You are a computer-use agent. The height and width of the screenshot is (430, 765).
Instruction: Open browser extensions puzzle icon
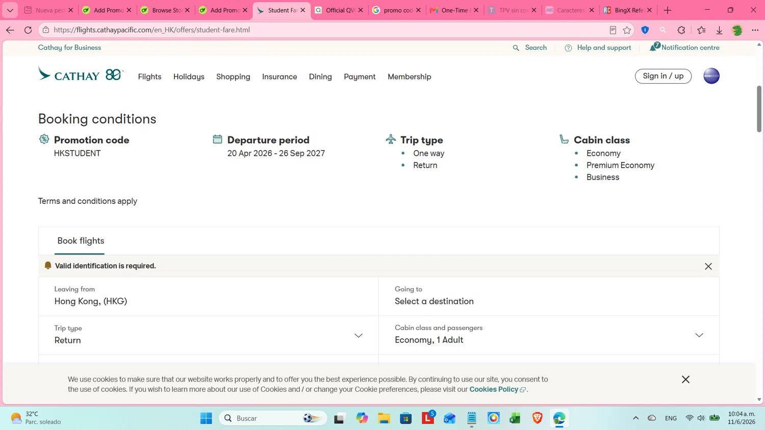681,30
